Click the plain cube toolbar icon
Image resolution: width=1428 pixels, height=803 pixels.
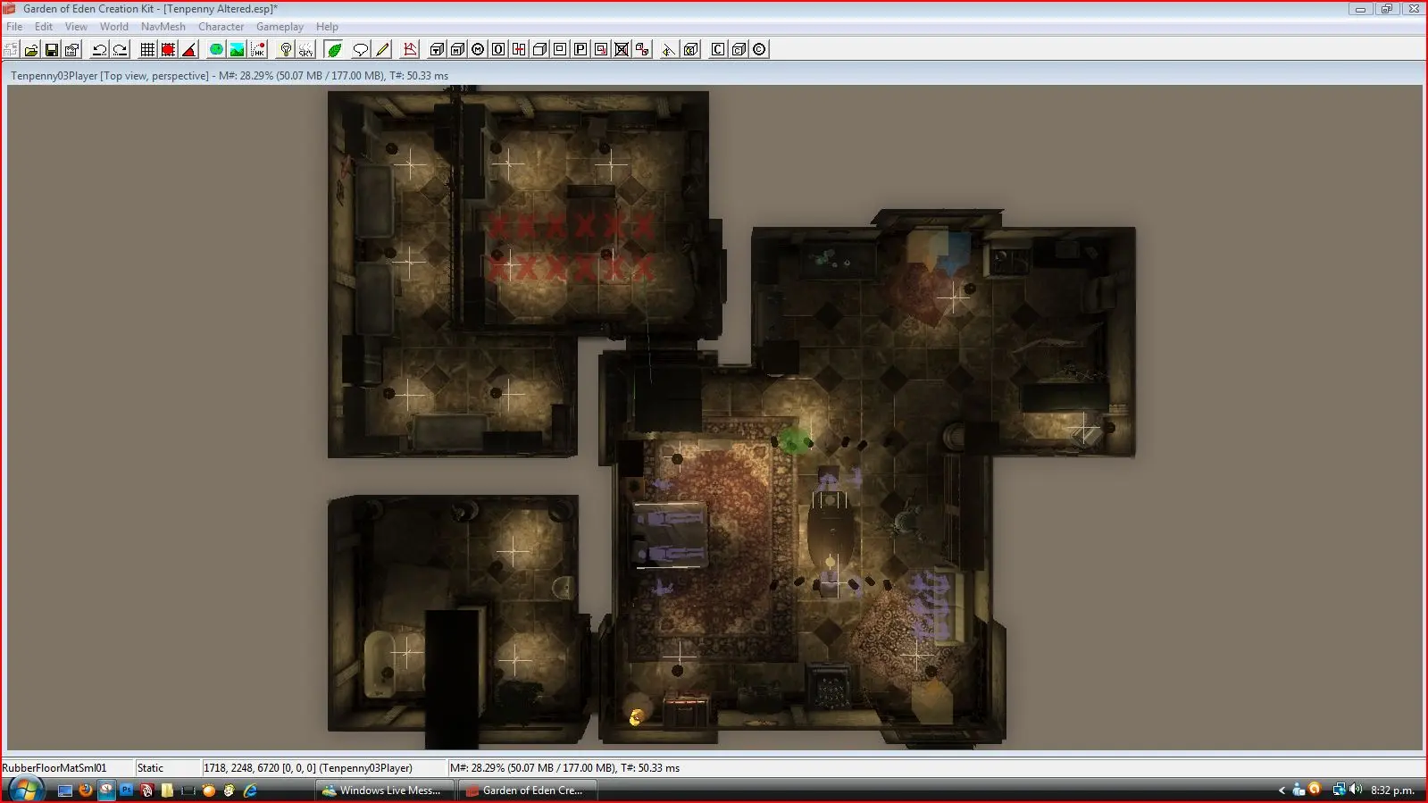coord(539,50)
